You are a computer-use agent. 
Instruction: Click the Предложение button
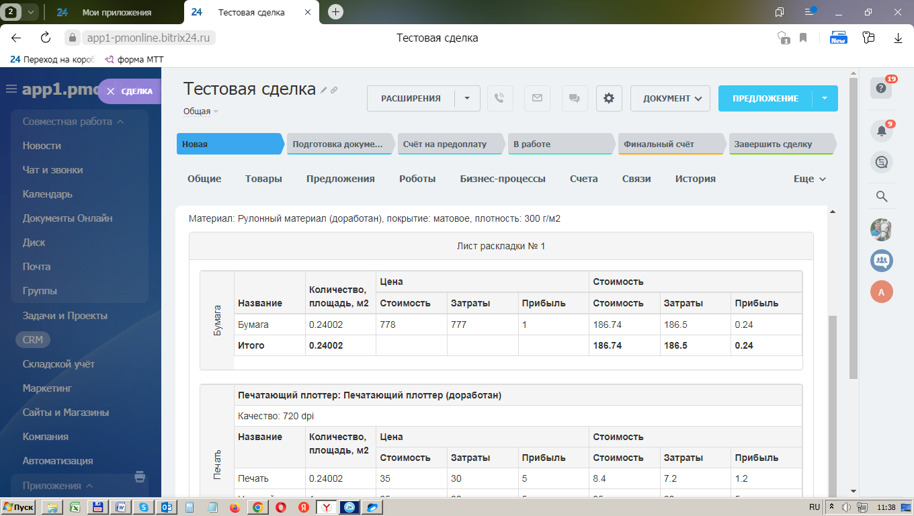pyautogui.click(x=765, y=98)
